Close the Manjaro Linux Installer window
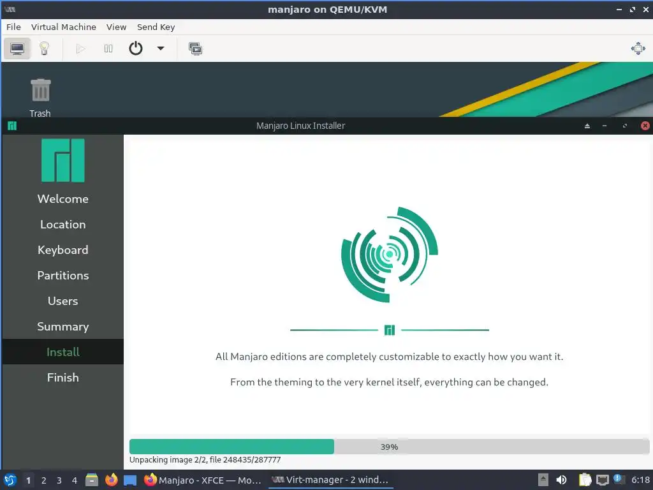This screenshot has height=490, width=653. click(x=645, y=126)
